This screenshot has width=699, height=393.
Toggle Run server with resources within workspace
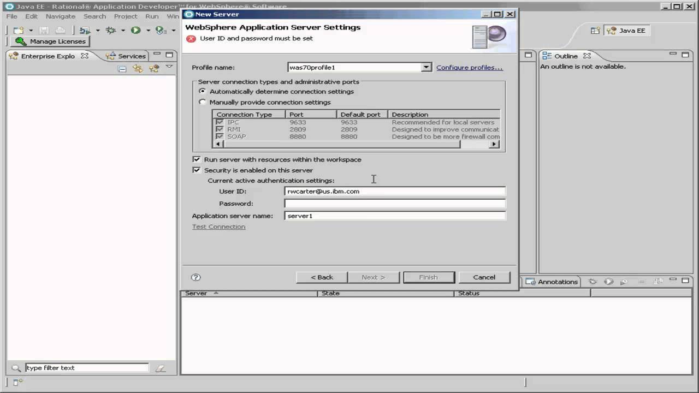point(277,159)
